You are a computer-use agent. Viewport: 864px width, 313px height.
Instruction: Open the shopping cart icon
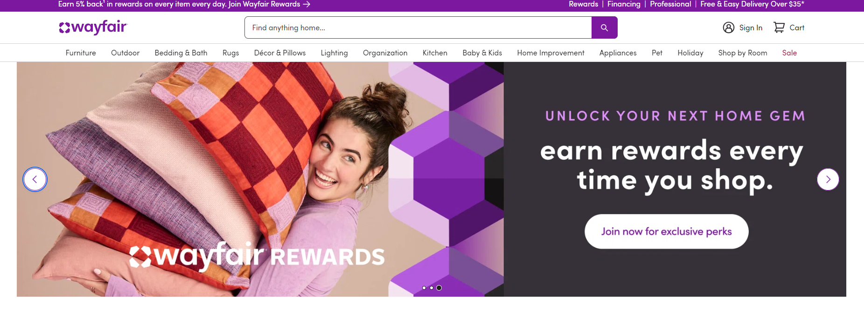(x=779, y=27)
